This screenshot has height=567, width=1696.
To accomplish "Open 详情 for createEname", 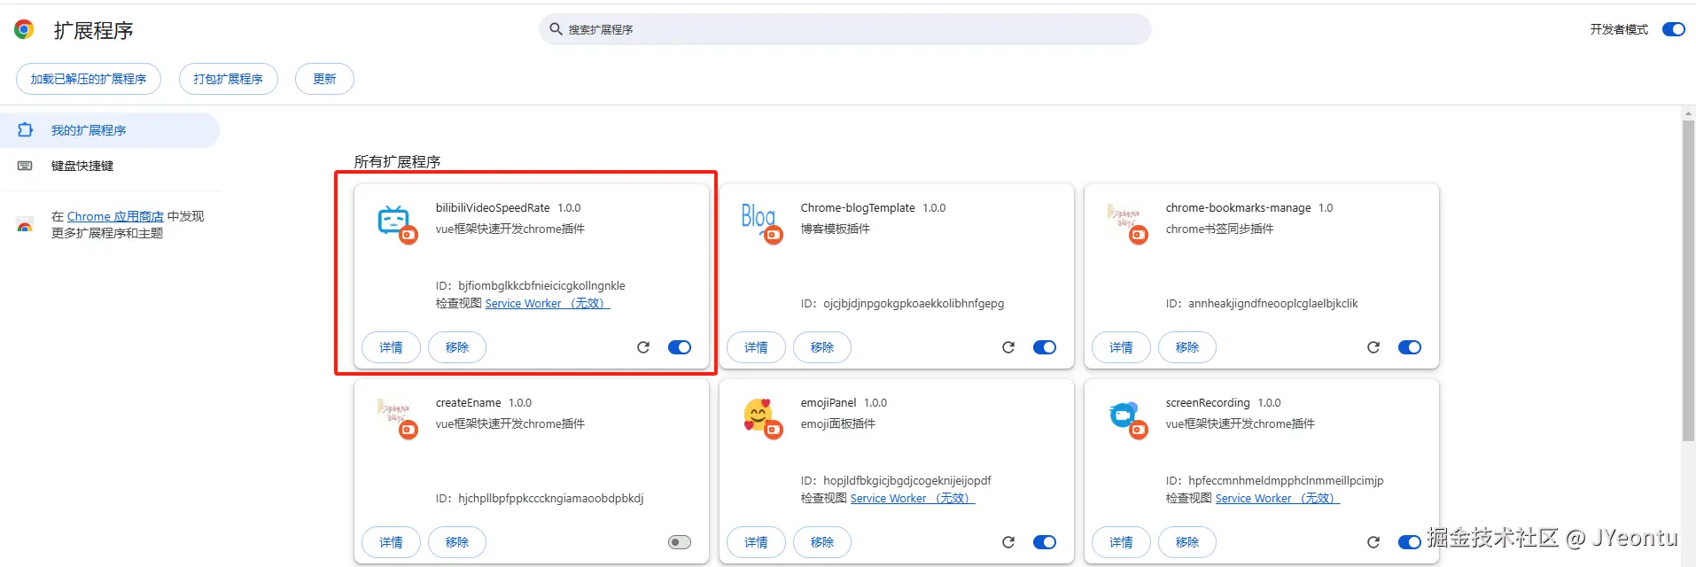I will [x=392, y=542].
